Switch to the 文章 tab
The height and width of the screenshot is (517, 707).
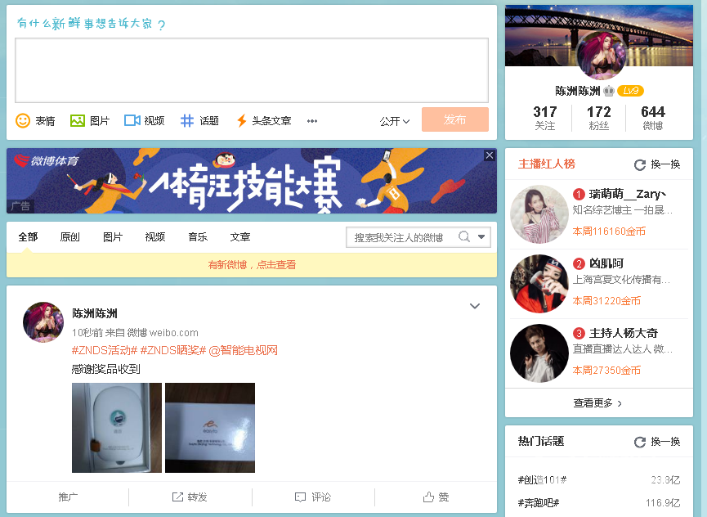click(x=240, y=237)
